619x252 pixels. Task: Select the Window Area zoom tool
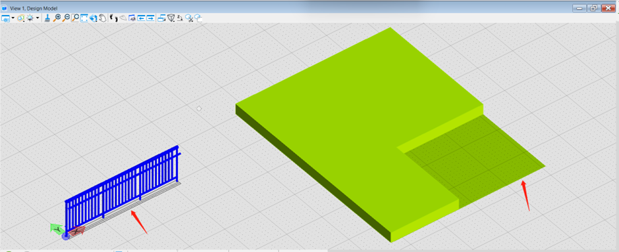(x=75, y=18)
